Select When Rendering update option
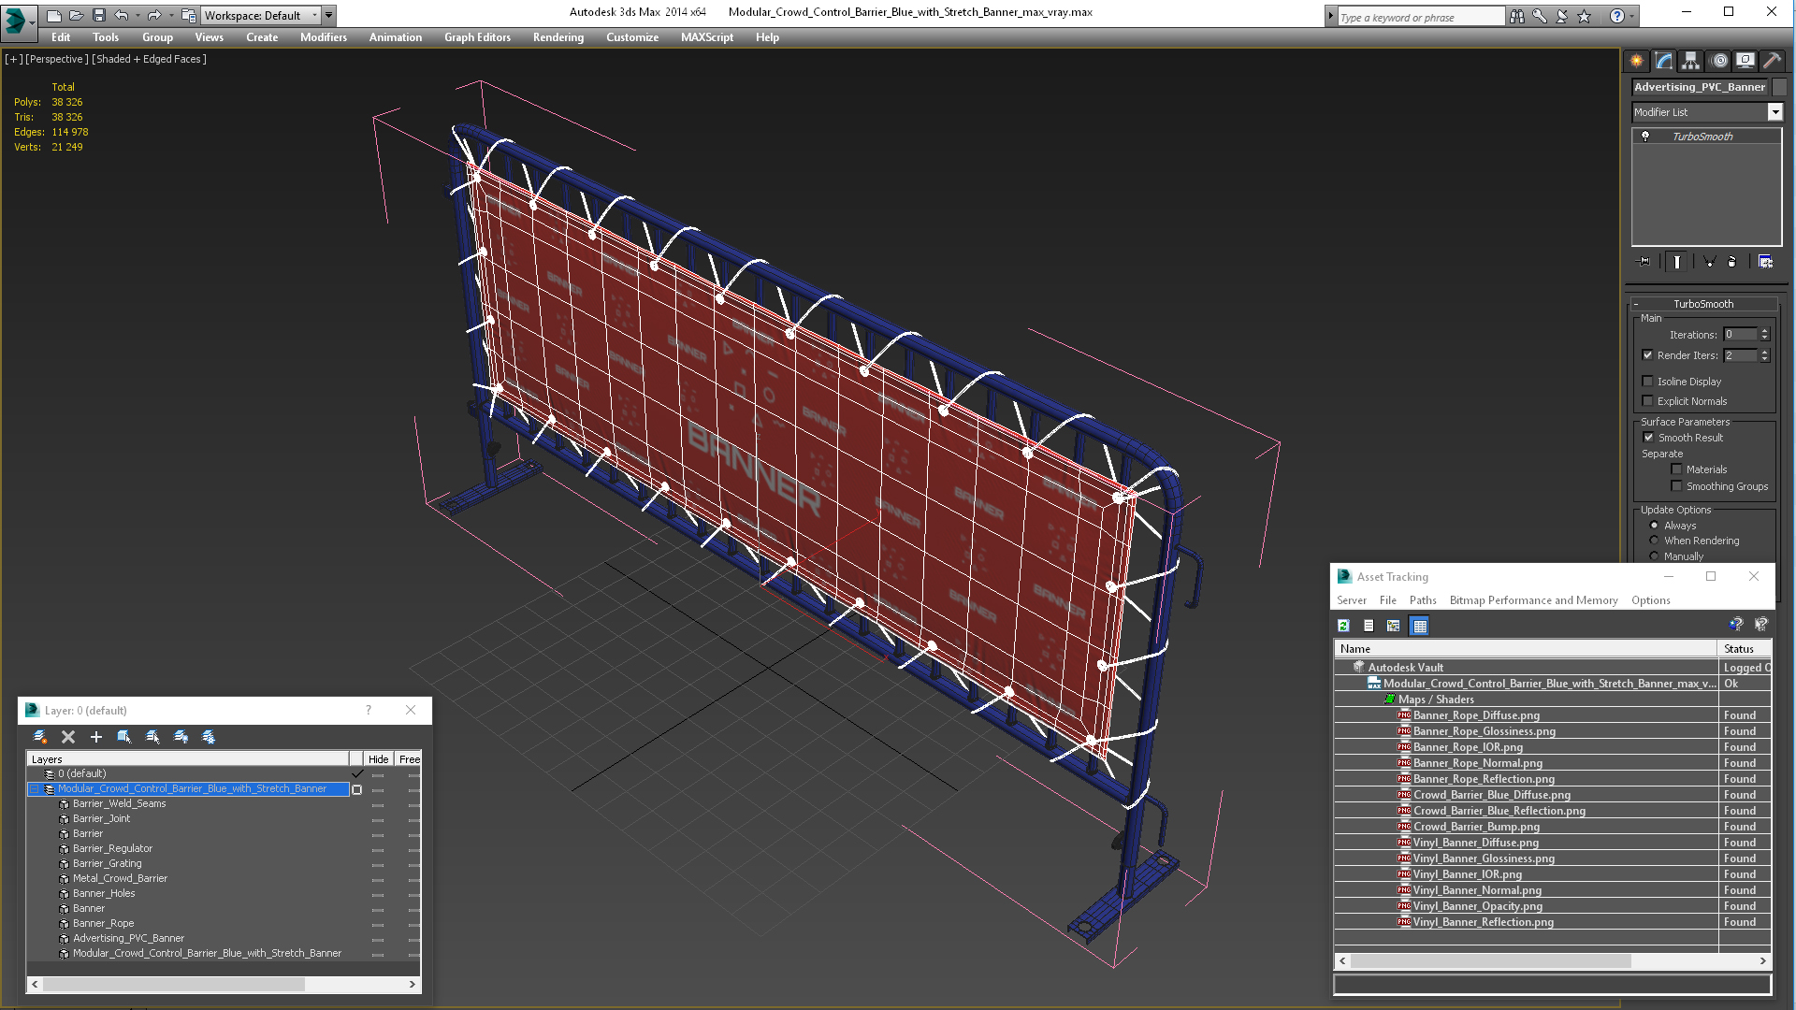 [x=1654, y=541]
